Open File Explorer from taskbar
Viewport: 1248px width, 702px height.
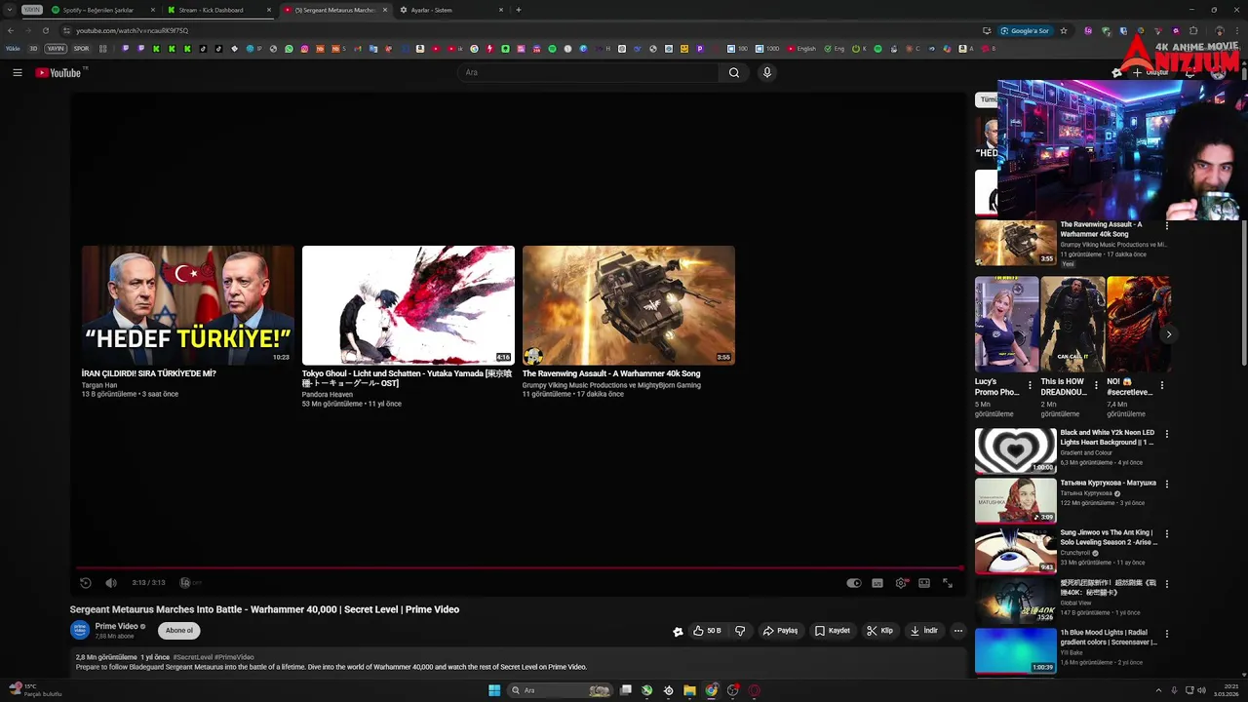click(x=689, y=690)
